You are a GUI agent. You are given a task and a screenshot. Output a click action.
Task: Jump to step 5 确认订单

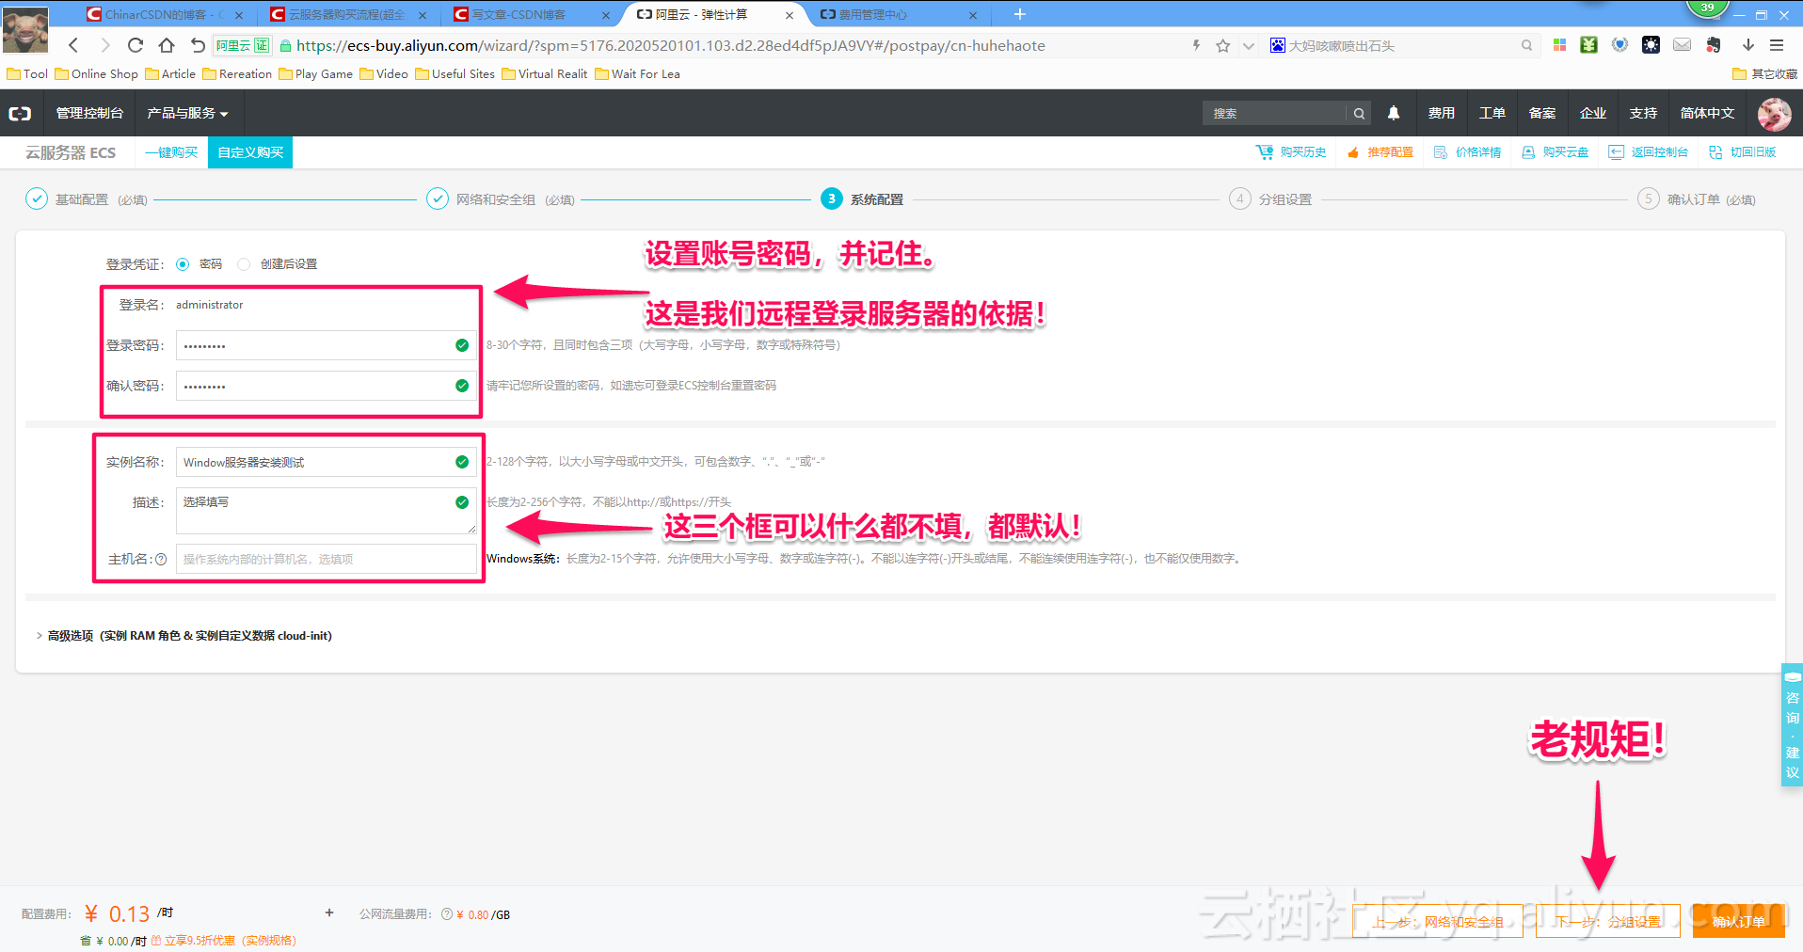click(1697, 199)
